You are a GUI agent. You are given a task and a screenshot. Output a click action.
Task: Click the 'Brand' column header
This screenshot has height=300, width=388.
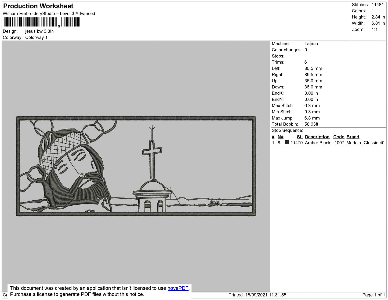[x=353, y=137]
